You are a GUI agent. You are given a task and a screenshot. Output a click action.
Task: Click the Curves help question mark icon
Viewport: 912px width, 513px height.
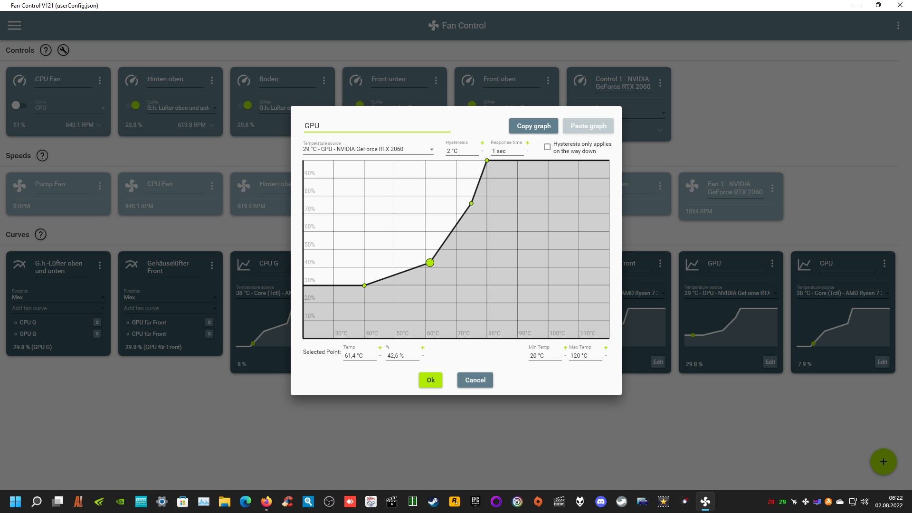pyautogui.click(x=41, y=235)
